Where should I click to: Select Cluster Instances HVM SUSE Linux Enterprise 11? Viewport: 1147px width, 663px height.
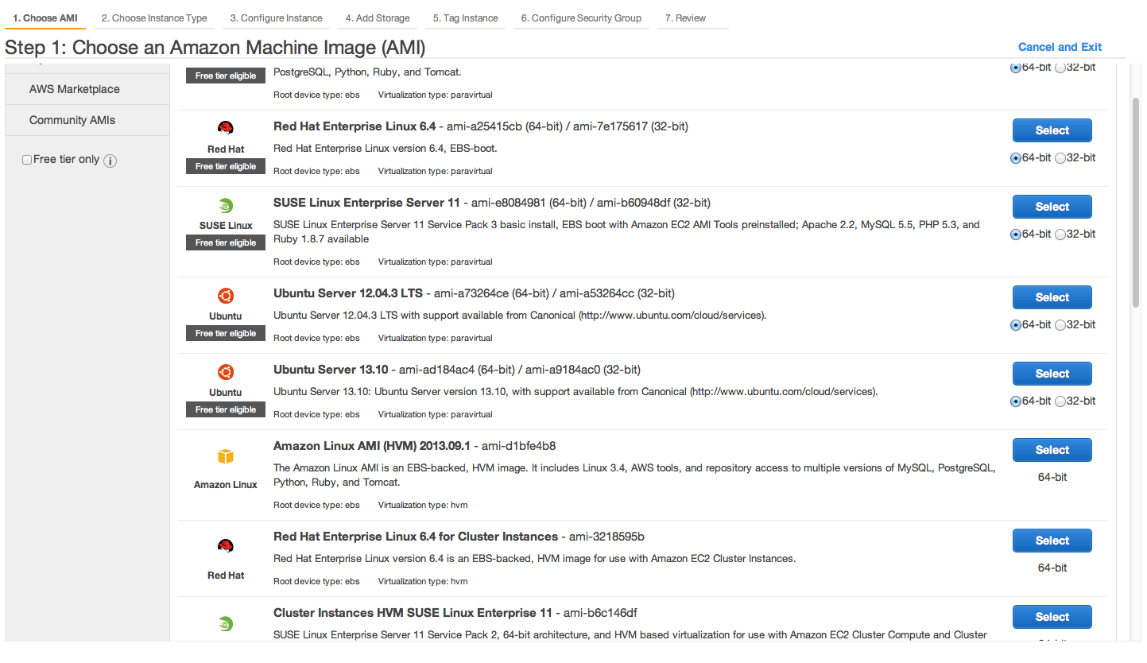pyautogui.click(x=1052, y=617)
